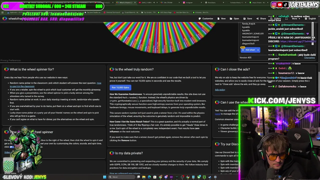This screenshot has height=180, width=320.
Task: Select entry Fanda_Krejcik in the list
Action: click(x=248, y=24)
